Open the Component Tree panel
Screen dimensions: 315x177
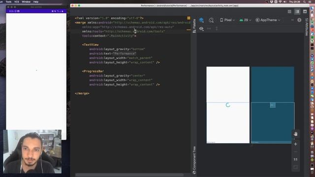pyautogui.click(x=194, y=160)
